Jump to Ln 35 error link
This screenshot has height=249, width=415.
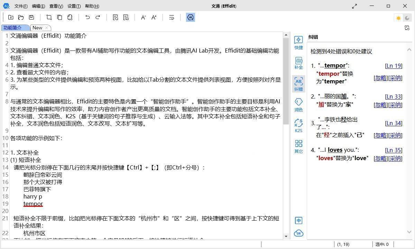[394, 150]
